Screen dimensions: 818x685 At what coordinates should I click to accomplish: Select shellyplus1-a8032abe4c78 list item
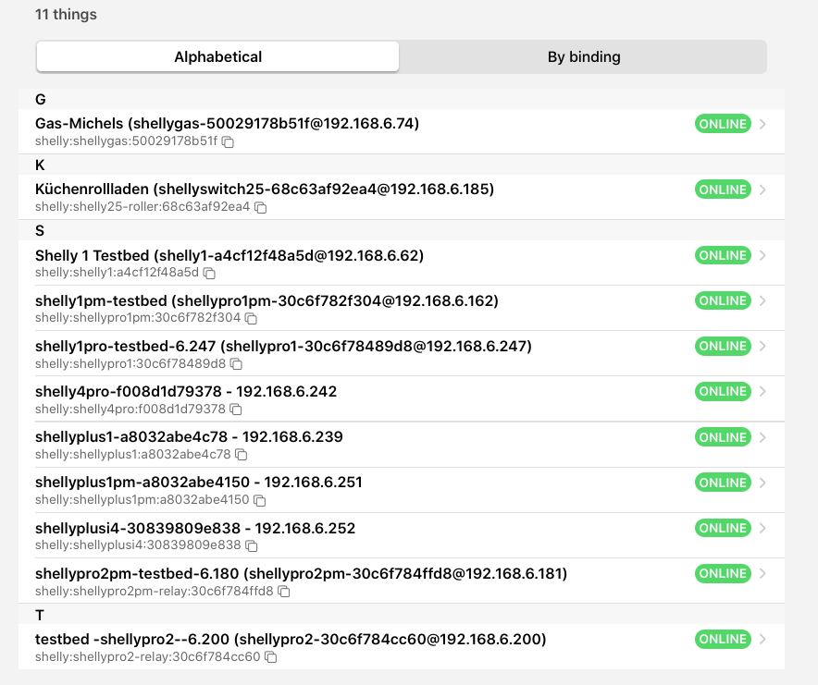(x=189, y=437)
